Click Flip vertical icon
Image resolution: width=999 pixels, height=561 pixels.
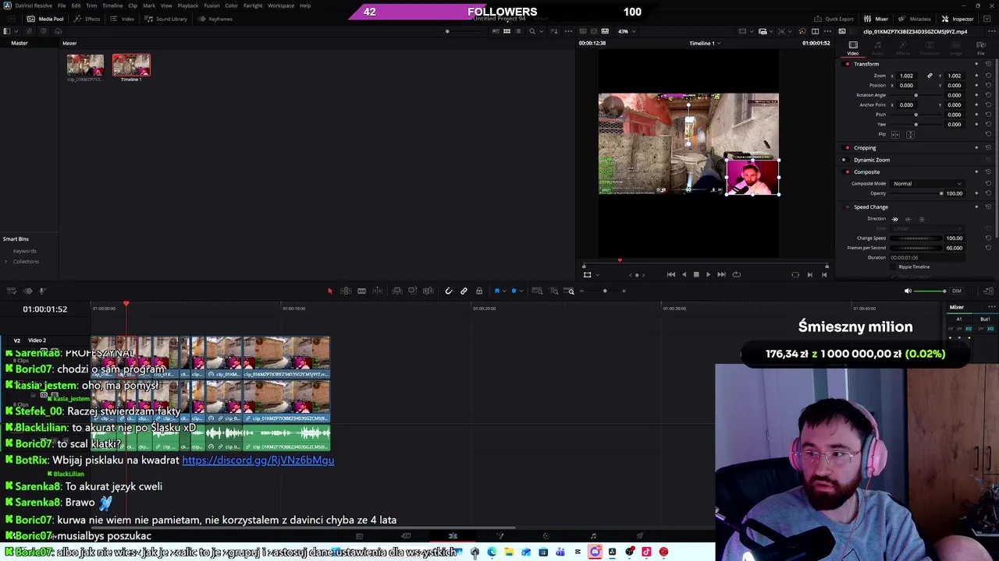pyautogui.click(x=910, y=134)
